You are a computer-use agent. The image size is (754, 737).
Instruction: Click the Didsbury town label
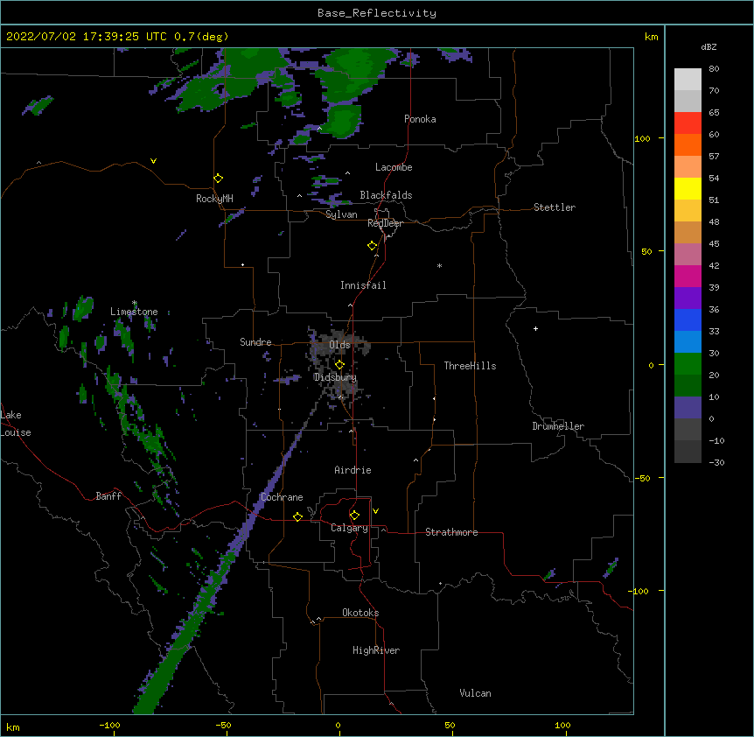335,377
